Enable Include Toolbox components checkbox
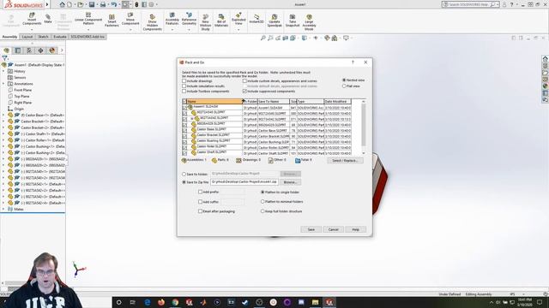 (184, 92)
